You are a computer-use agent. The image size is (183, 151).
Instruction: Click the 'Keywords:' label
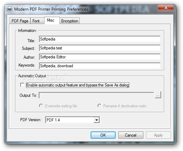coord(27,65)
